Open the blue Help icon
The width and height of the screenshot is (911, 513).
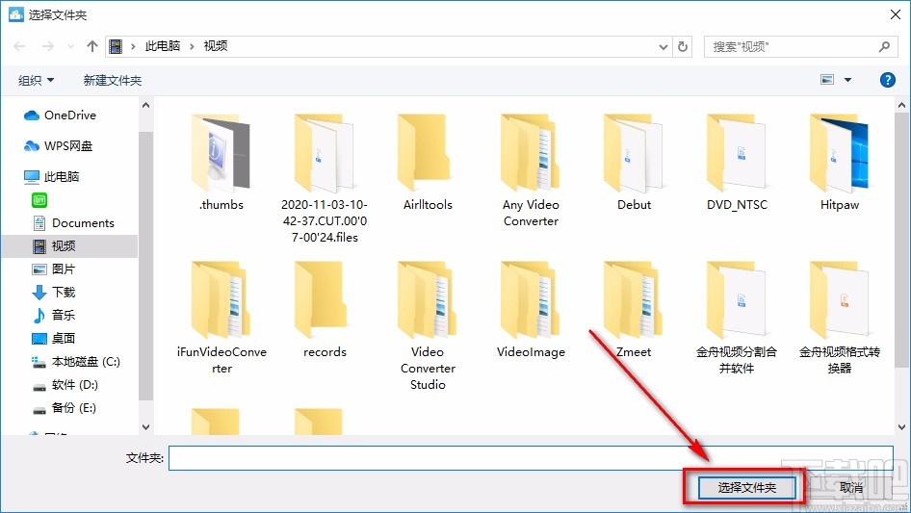(887, 80)
